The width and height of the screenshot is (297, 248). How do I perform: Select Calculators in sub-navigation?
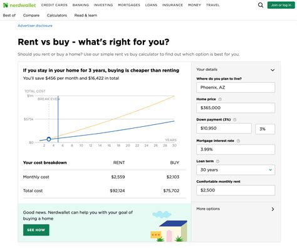tap(57, 15)
